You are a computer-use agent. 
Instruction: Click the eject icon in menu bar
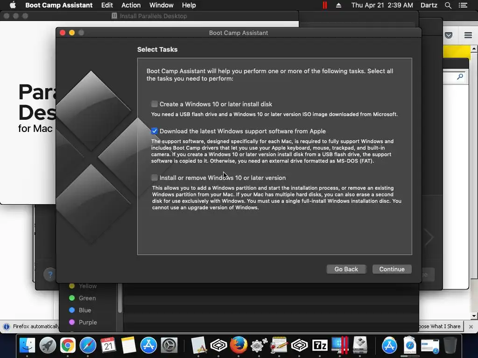(339, 5)
